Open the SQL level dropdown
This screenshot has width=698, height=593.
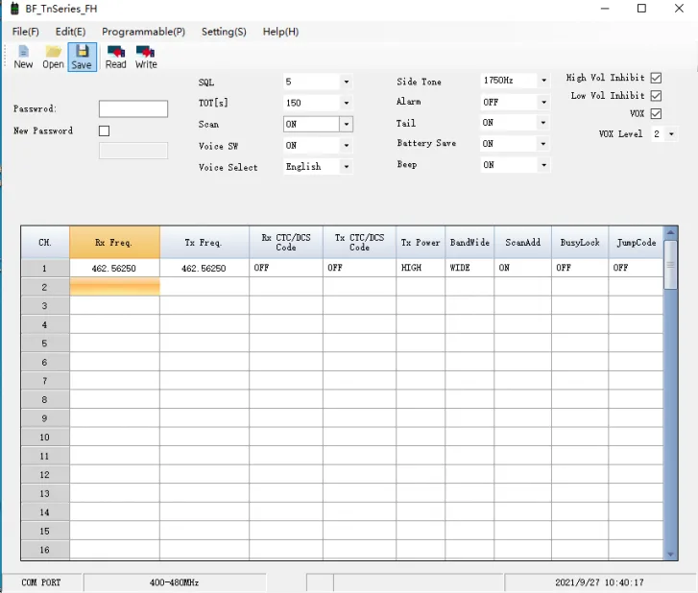(346, 83)
